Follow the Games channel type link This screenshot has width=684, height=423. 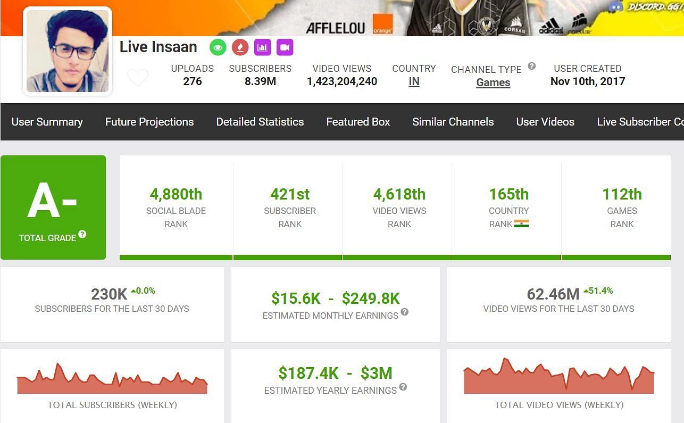(493, 82)
